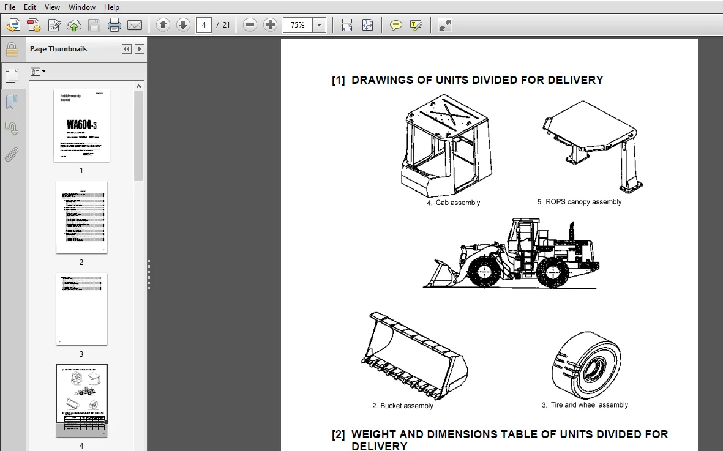The height and width of the screenshot is (451, 723).
Task: Click the 'DRAWINGS OF UNITS DIVIDED FOR DELIVERY' heading
Action: pyautogui.click(x=478, y=80)
